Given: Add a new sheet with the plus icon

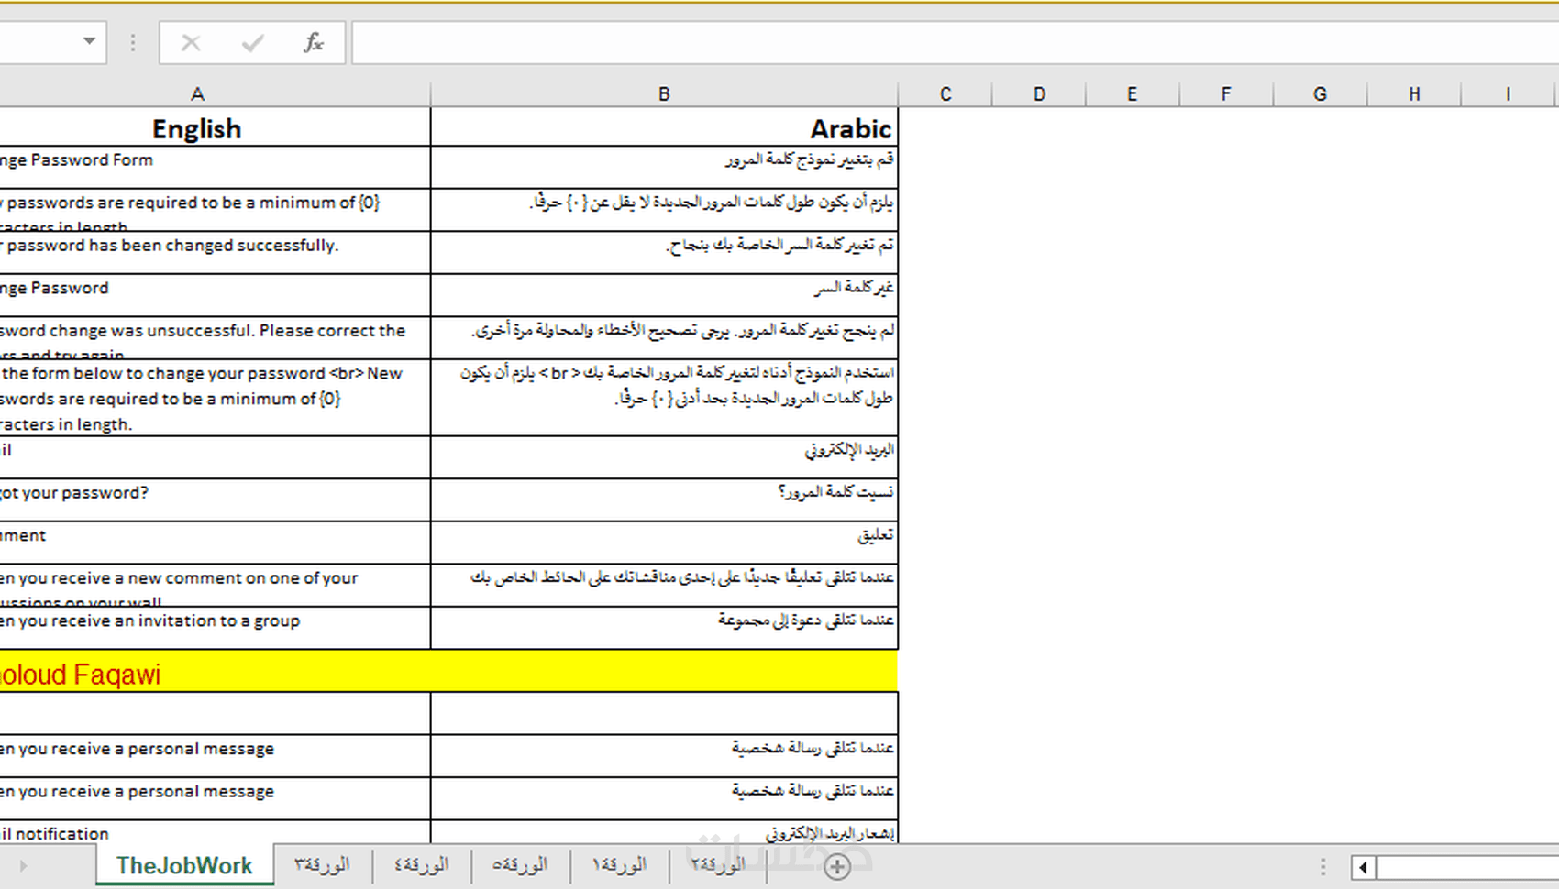Looking at the screenshot, I should point(837,866).
